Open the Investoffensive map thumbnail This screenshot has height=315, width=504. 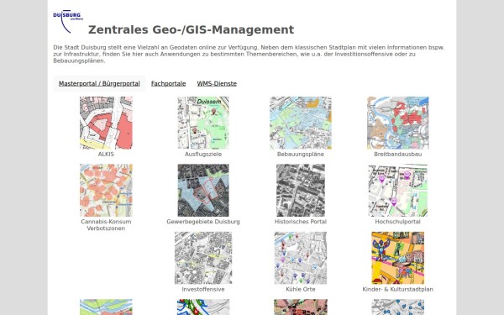coord(203,258)
